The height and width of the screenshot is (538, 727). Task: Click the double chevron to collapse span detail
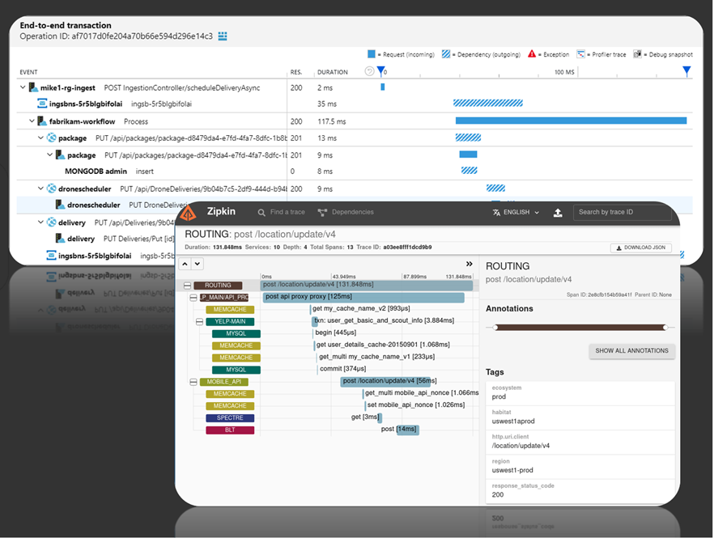pyautogui.click(x=470, y=264)
